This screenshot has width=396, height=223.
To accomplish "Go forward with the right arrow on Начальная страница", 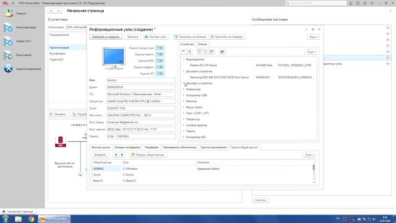I will pos(59,11).
